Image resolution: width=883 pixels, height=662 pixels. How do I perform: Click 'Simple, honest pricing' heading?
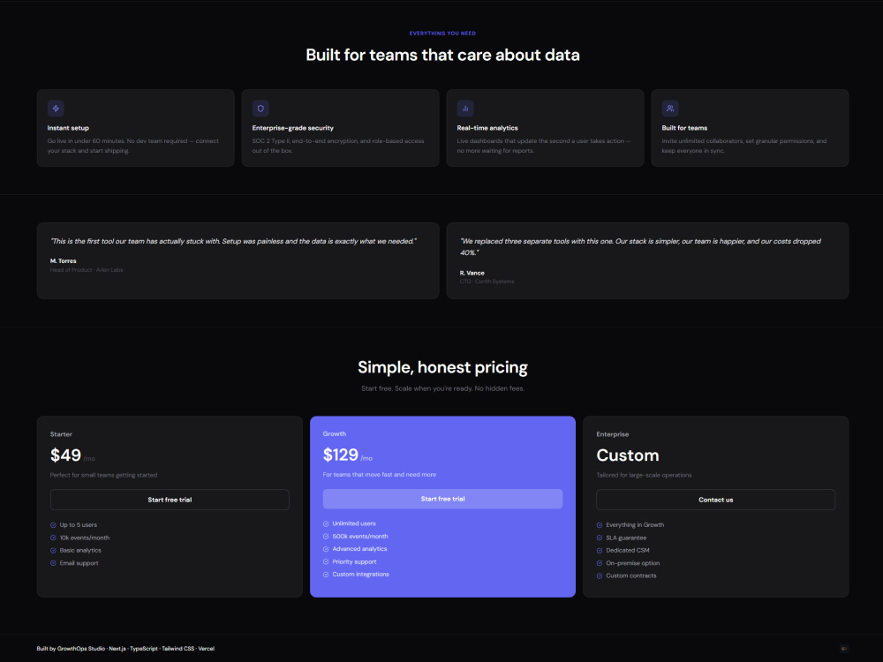pyautogui.click(x=442, y=367)
